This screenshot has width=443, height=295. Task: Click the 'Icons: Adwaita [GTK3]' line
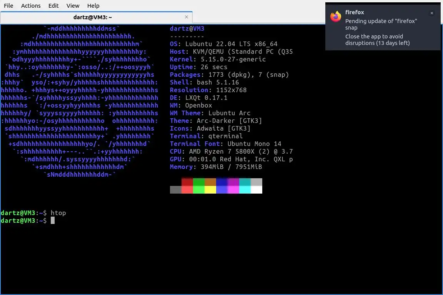tap(210, 128)
